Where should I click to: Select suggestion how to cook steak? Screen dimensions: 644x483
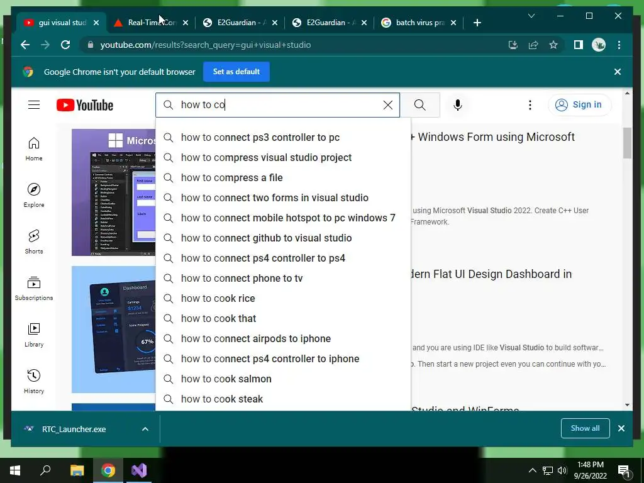283,399
